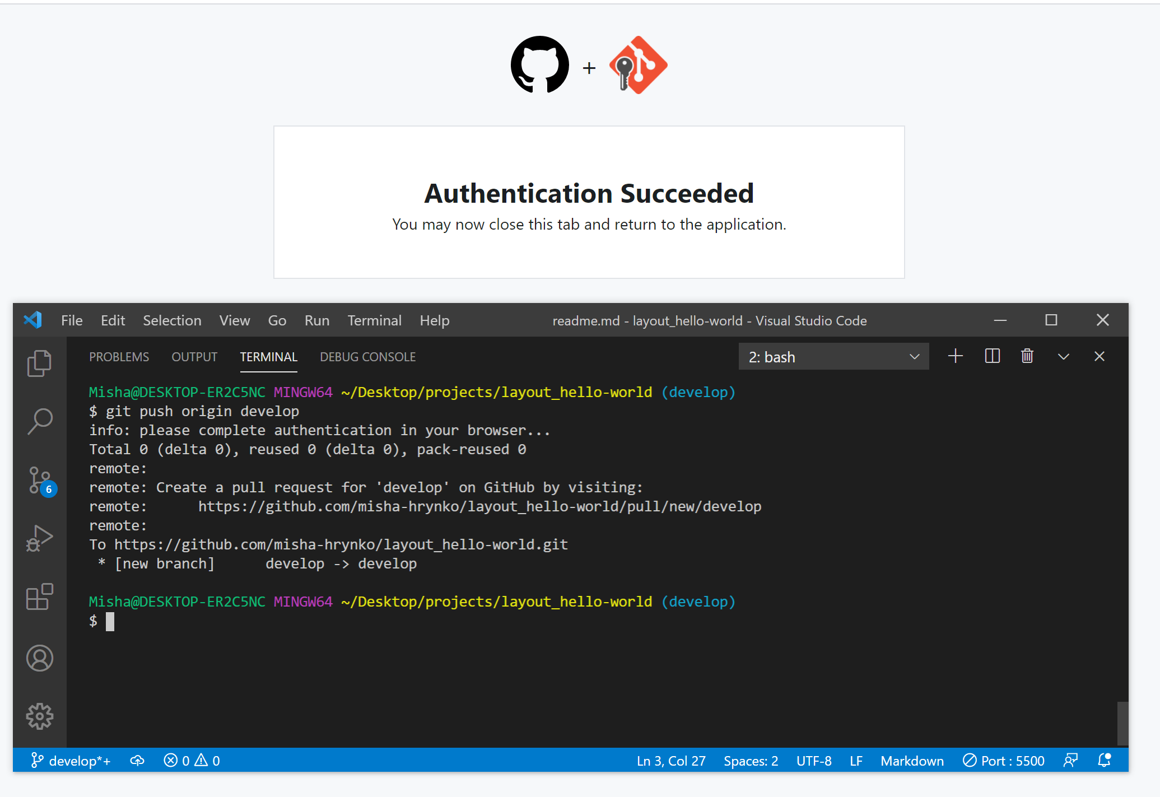The width and height of the screenshot is (1160, 797).
Task: Minimize the Visual Studio Code window
Action: (1000, 320)
